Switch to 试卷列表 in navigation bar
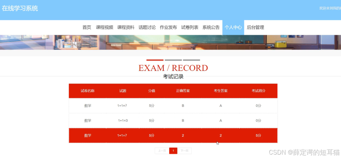 click(x=190, y=27)
